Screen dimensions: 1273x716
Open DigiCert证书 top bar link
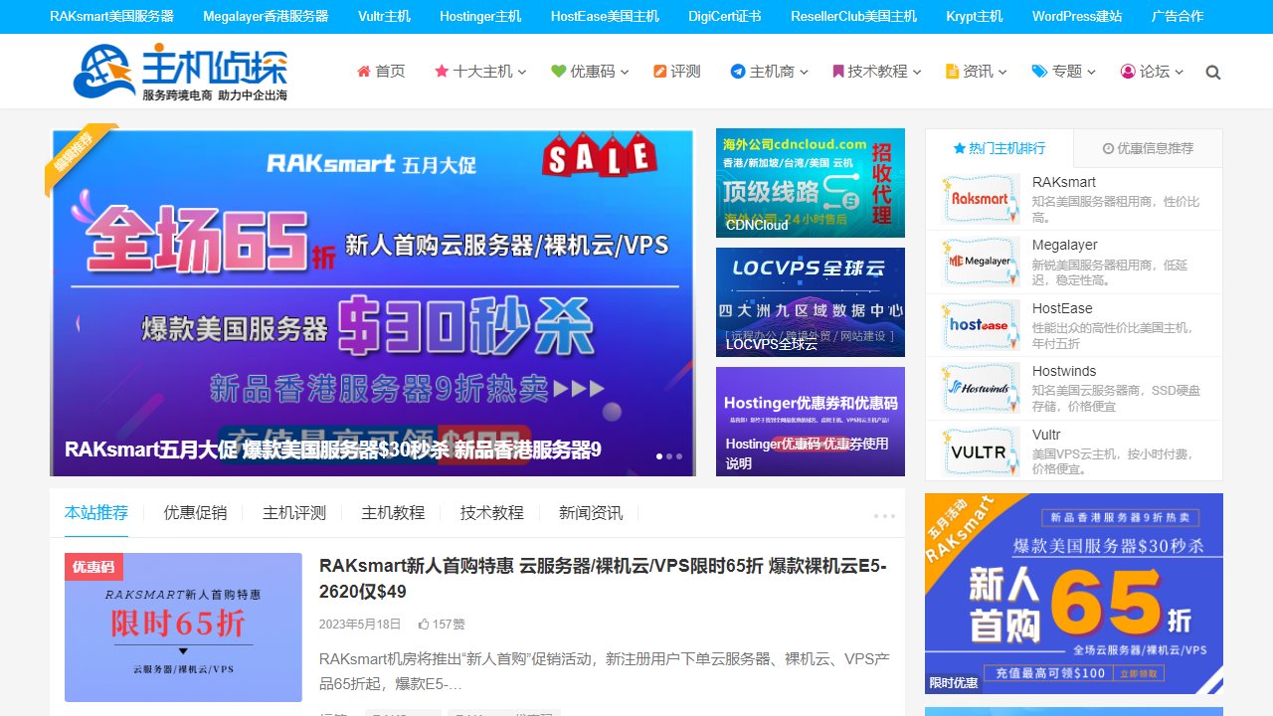(725, 16)
